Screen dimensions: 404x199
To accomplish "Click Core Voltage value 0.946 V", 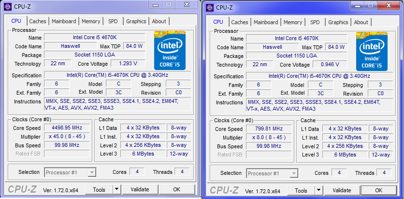I will point(330,64).
